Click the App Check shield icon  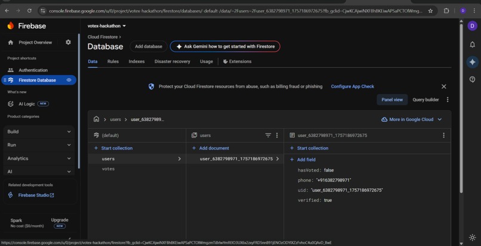(151, 87)
